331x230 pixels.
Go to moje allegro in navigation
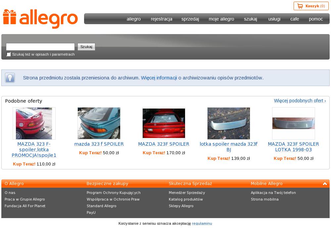[x=221, y=19]
